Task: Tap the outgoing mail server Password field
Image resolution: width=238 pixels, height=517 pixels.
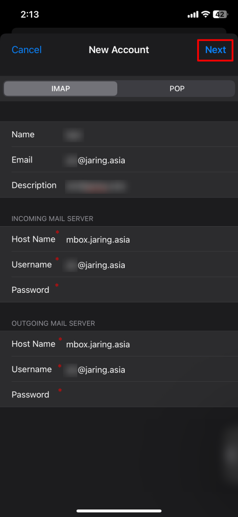Action: [x=119, y=395]
